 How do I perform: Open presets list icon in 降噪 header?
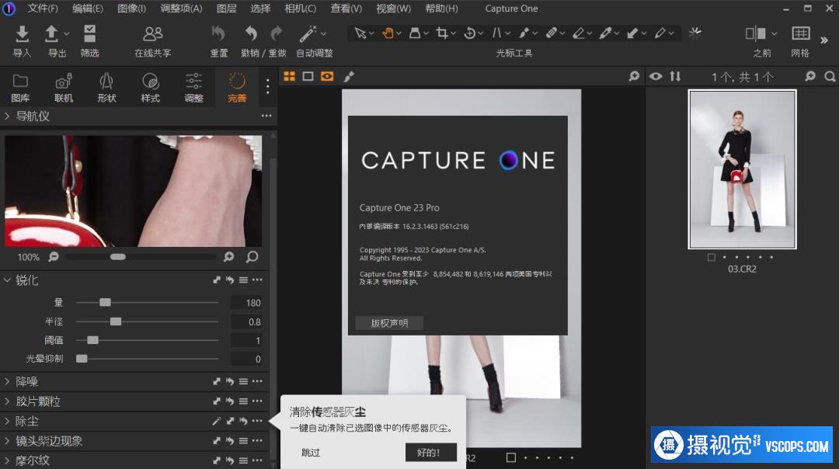[x=243, y=381]
